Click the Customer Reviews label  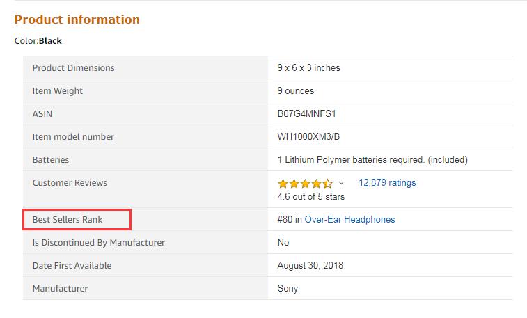pos(70,183)
